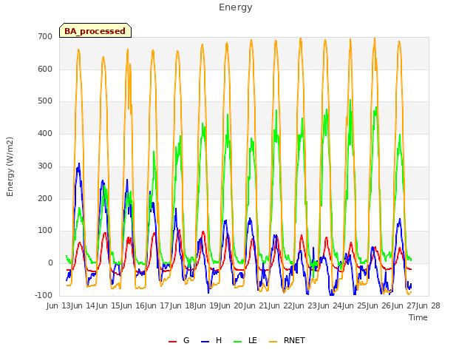
Task: Select the G legend label
Action: (x=186, y=340)
